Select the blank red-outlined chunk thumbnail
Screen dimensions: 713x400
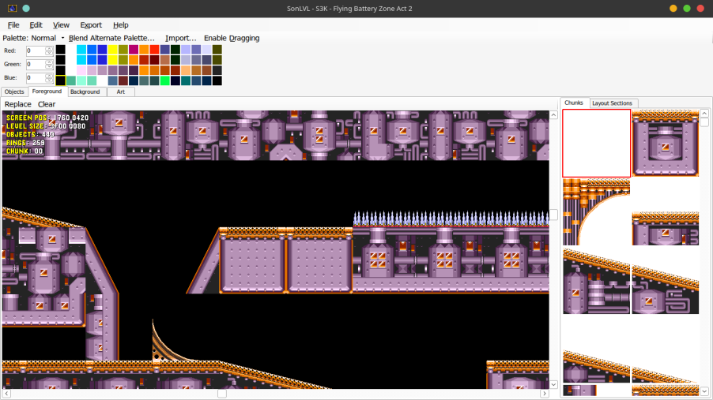(x=597, y=143)
